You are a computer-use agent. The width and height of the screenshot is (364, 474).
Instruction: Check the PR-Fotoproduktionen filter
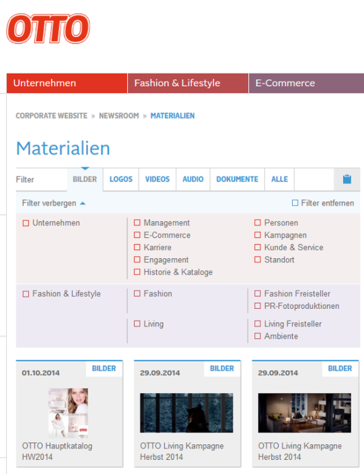coord(258,306)
